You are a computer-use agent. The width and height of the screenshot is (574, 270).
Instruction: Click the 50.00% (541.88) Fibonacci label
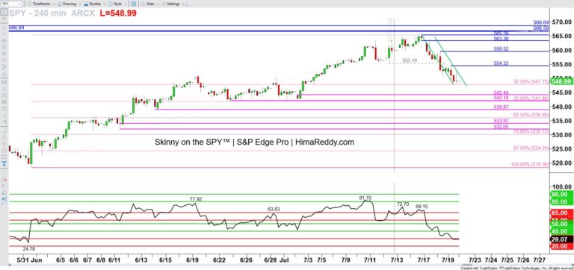pyautogui.click(x=532, y=98)
